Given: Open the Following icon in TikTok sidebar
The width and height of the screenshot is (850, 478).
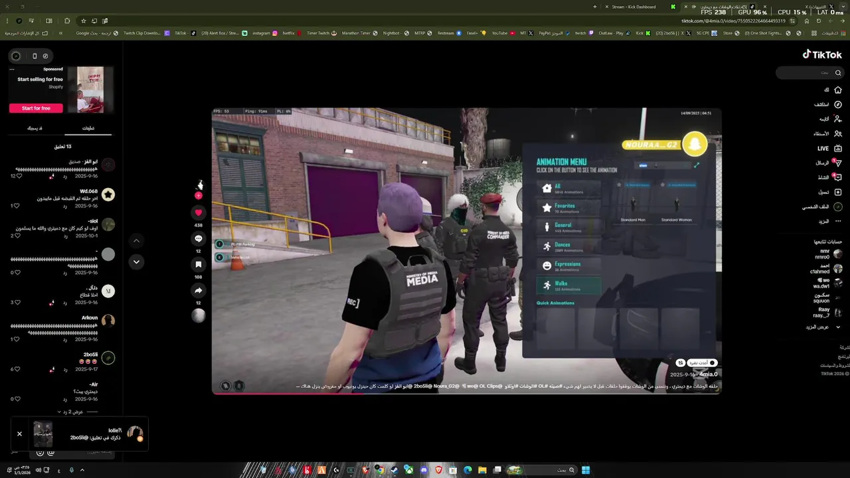Looking at the screenshot, I should coord(838,119).
